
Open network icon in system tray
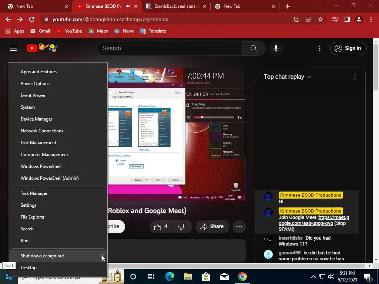tap(322, 277)
